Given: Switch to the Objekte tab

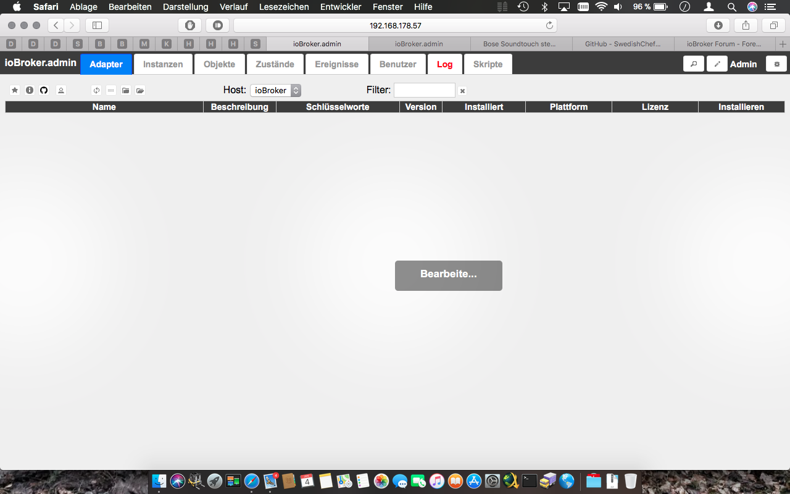Looking at the screenshot, I should point(219,64).
